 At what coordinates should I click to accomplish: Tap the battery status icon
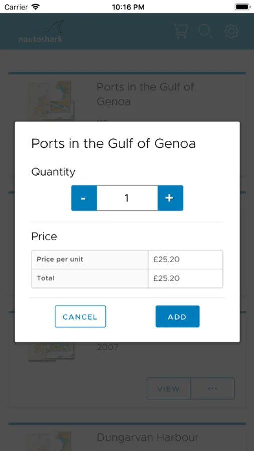point(242,7)
